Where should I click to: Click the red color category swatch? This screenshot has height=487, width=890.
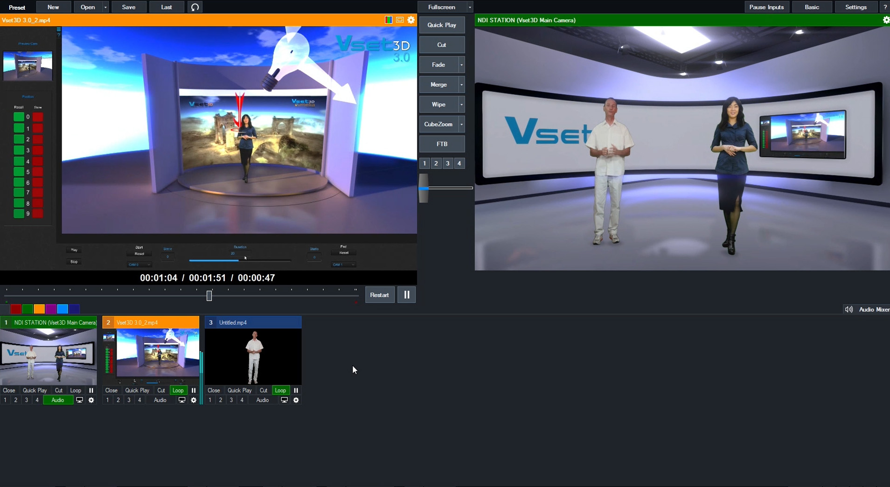16,309
